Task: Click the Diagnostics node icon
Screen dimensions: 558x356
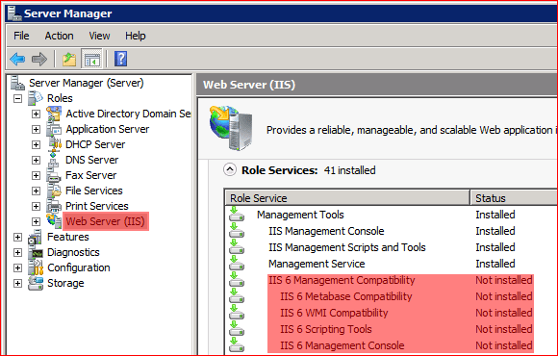Action: click(x=36, y=252)
